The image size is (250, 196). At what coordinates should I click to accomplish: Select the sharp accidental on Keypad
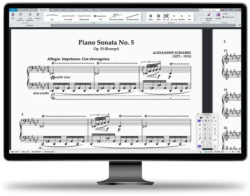click(x=205, y=129)
